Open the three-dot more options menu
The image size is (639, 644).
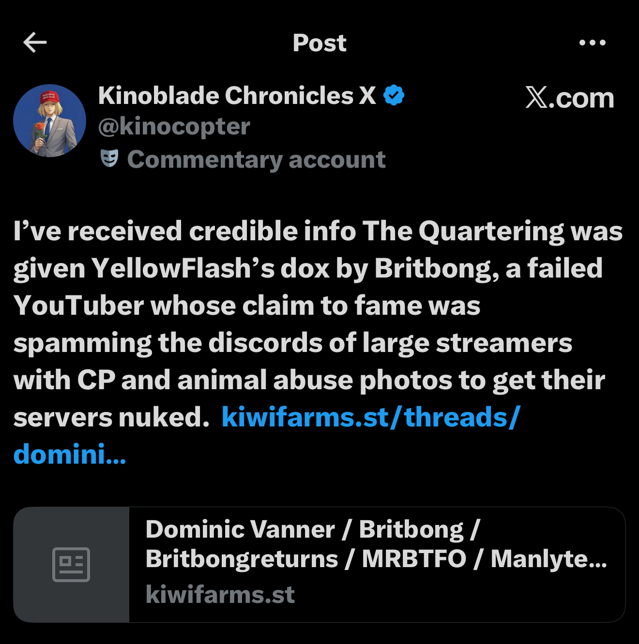coord(592,43)
